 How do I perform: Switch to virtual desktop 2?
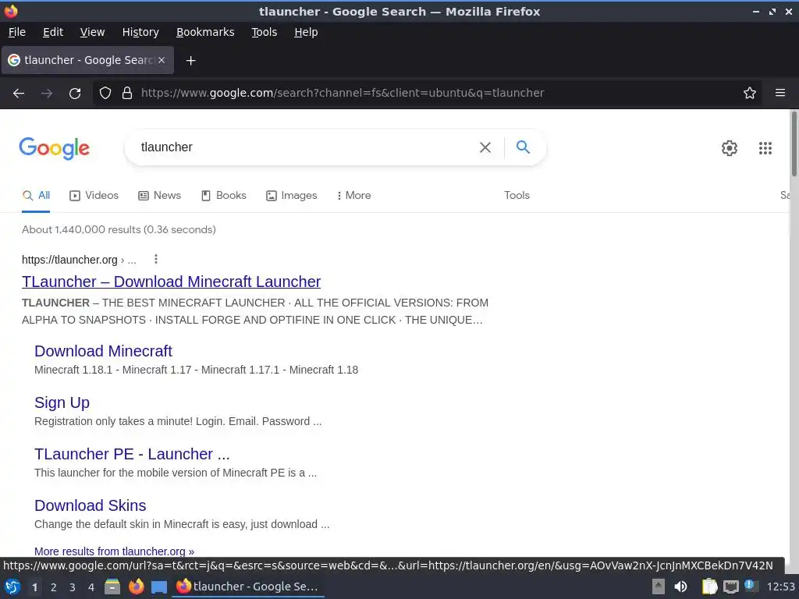click(x=54, y=587)
